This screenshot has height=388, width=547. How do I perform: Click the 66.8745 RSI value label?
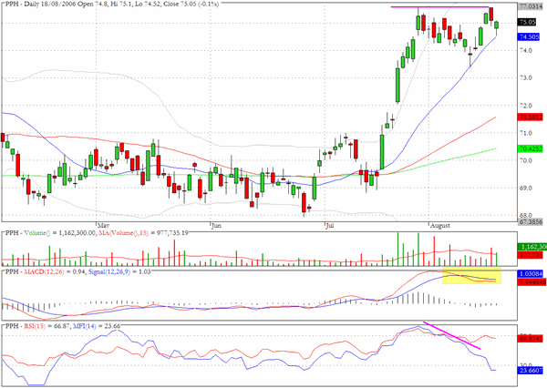(531, 339)
